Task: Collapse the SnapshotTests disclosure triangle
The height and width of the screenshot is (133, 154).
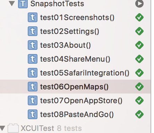Action: (x=12, y=3)
